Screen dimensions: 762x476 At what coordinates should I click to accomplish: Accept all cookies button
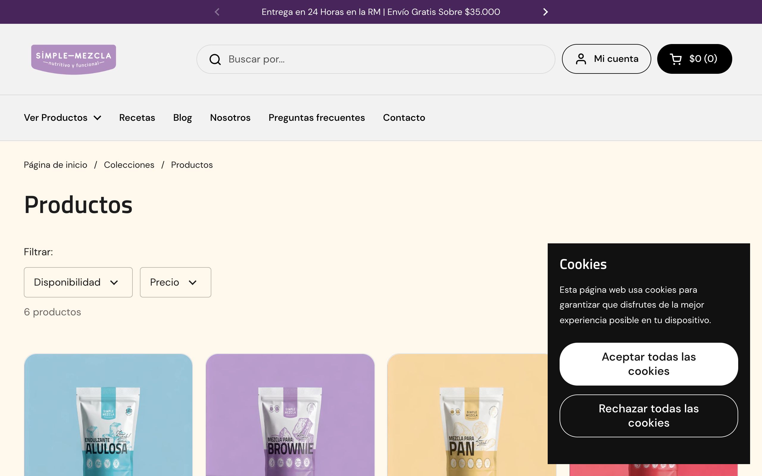click(648, 364)
